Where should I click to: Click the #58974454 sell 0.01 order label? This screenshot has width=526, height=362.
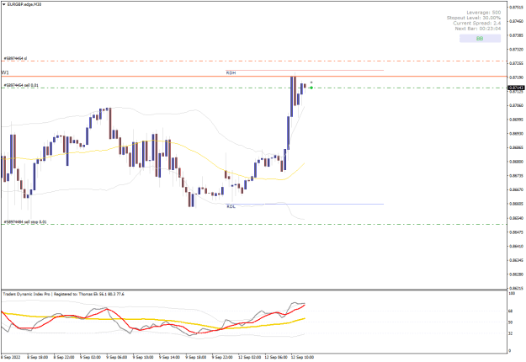(x=21, y=85)
